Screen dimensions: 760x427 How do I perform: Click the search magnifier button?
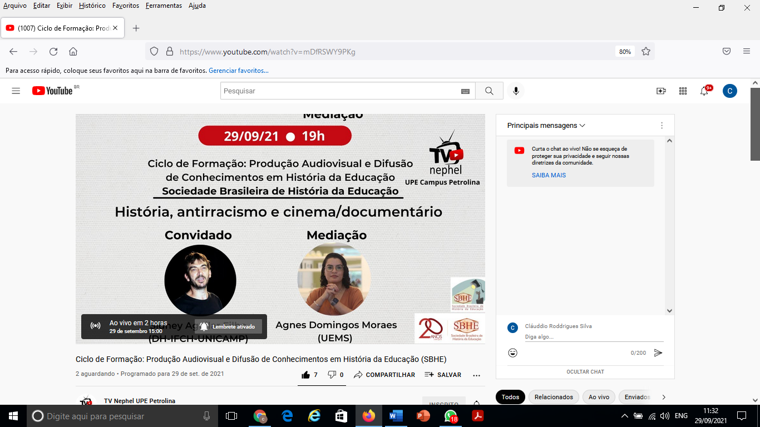tap(489, 91)
